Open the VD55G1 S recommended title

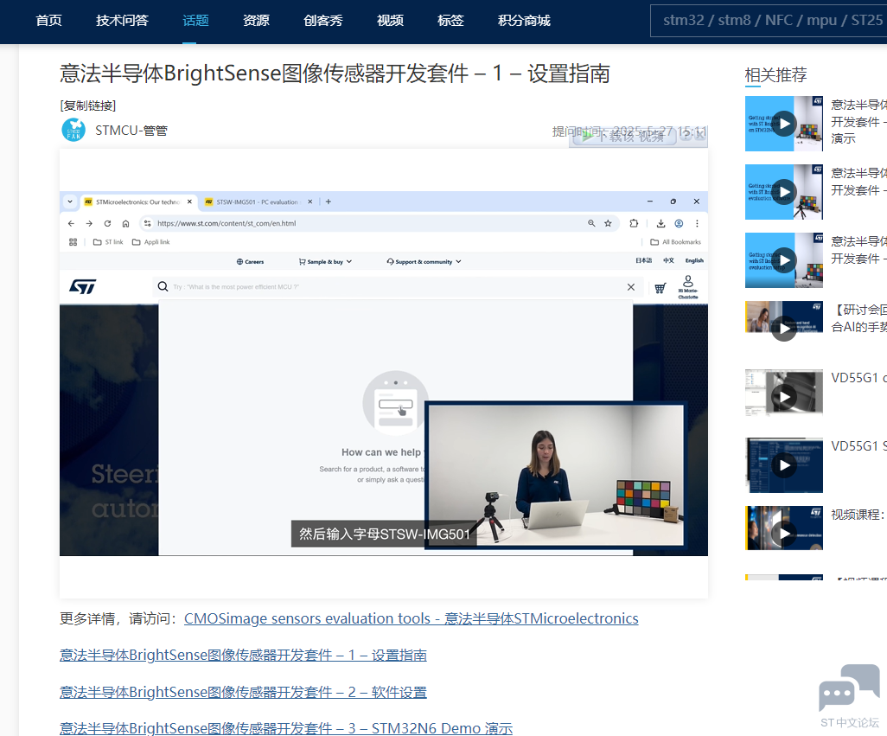tap(858, 446)
